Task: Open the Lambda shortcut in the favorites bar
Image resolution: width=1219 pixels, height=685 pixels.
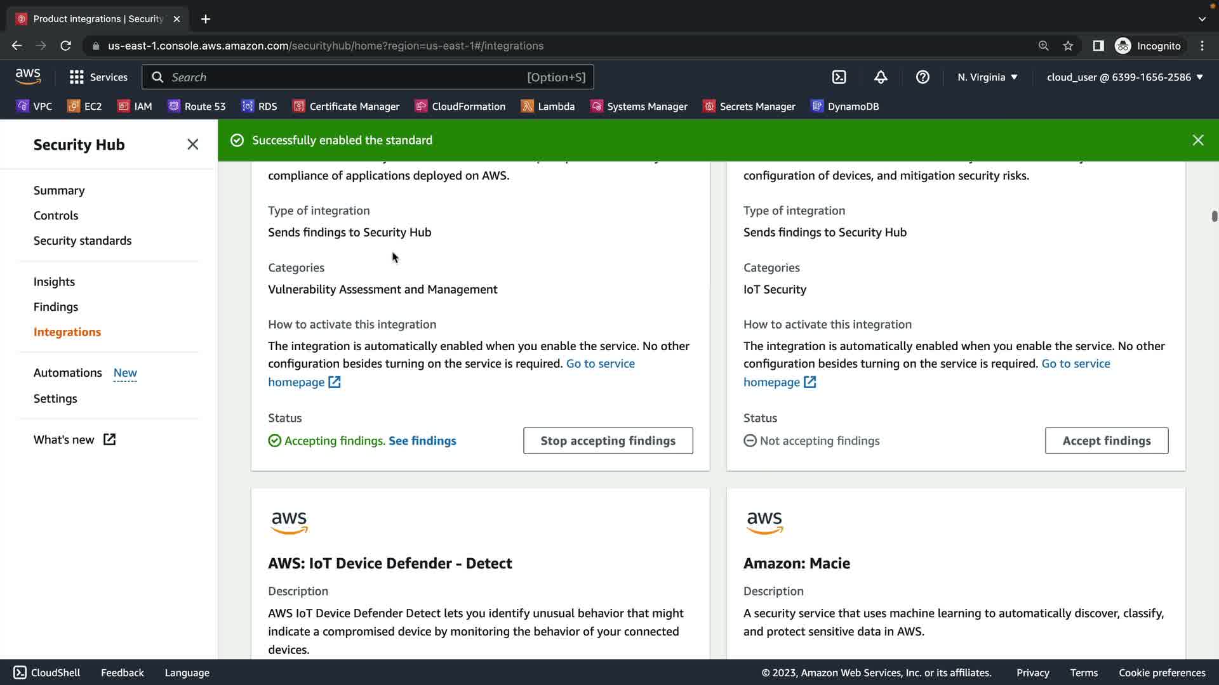Action: coord(547,107)
